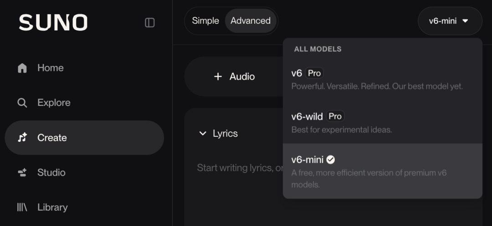Click the SUNO logo
Image resolution: width=492 pixels, height=226 pixels.
pyautogui.click(x=53, y=23)
